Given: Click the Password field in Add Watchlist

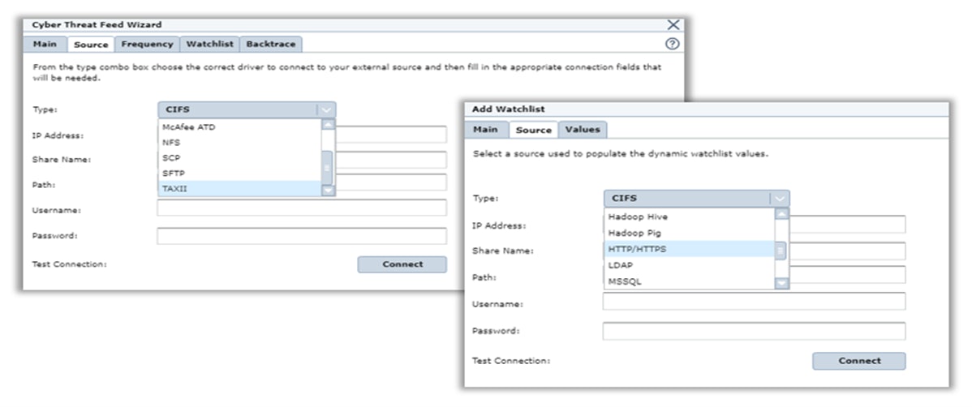Looking at the screenshot, I should 754,331.
